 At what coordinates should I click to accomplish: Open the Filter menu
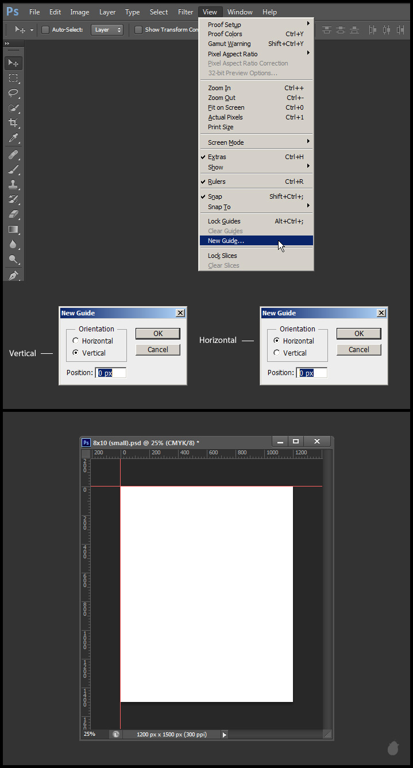186,12
